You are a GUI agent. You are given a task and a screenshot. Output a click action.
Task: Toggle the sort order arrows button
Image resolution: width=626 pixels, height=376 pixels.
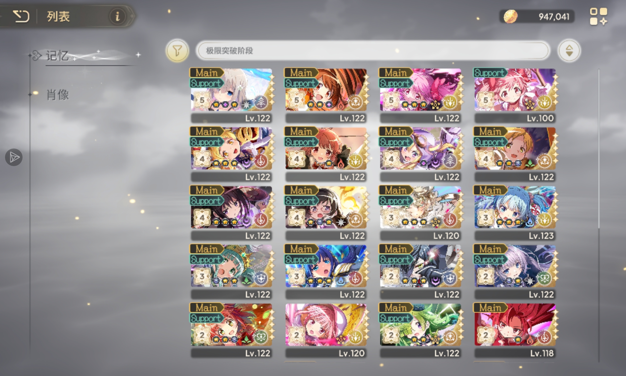(569, 50)
